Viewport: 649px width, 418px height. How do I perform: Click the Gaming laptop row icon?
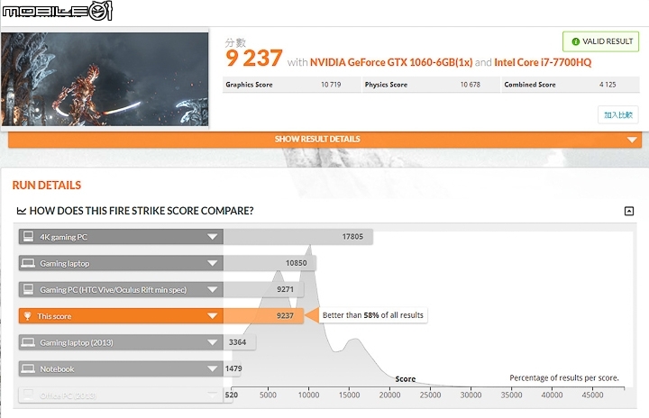(x=28, y=263)
